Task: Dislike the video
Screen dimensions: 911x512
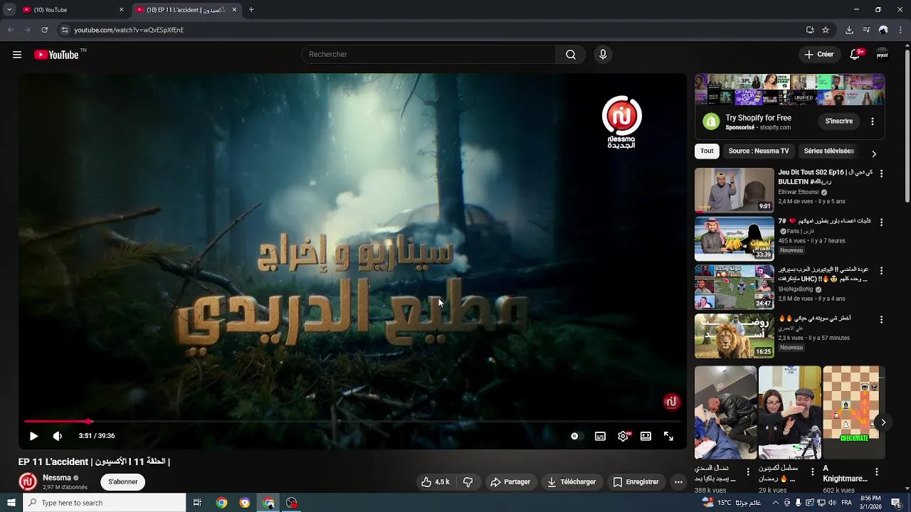Action: coord(468,481)
